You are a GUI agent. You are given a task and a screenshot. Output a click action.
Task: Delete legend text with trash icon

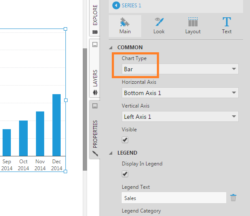click(x=233, y=197)
